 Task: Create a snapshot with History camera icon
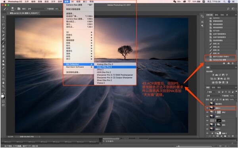pos(228,64)
